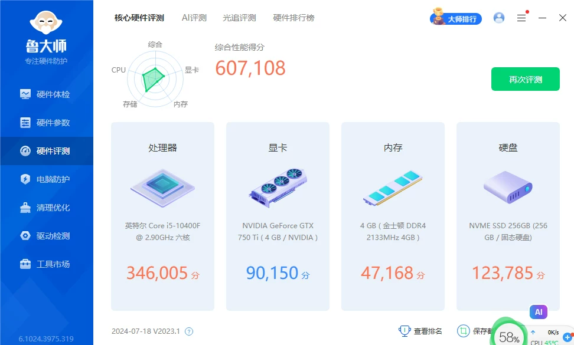Click the green 再次评测 button
The height and width of the screenshot is (345, 574).
525,79
